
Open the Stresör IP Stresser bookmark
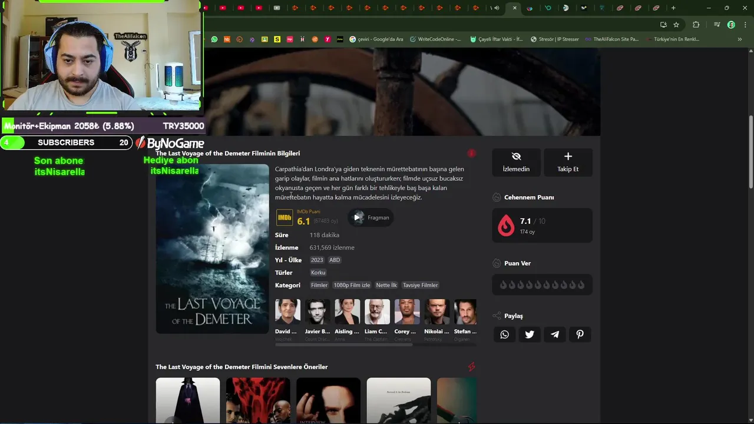pos(554,39)
